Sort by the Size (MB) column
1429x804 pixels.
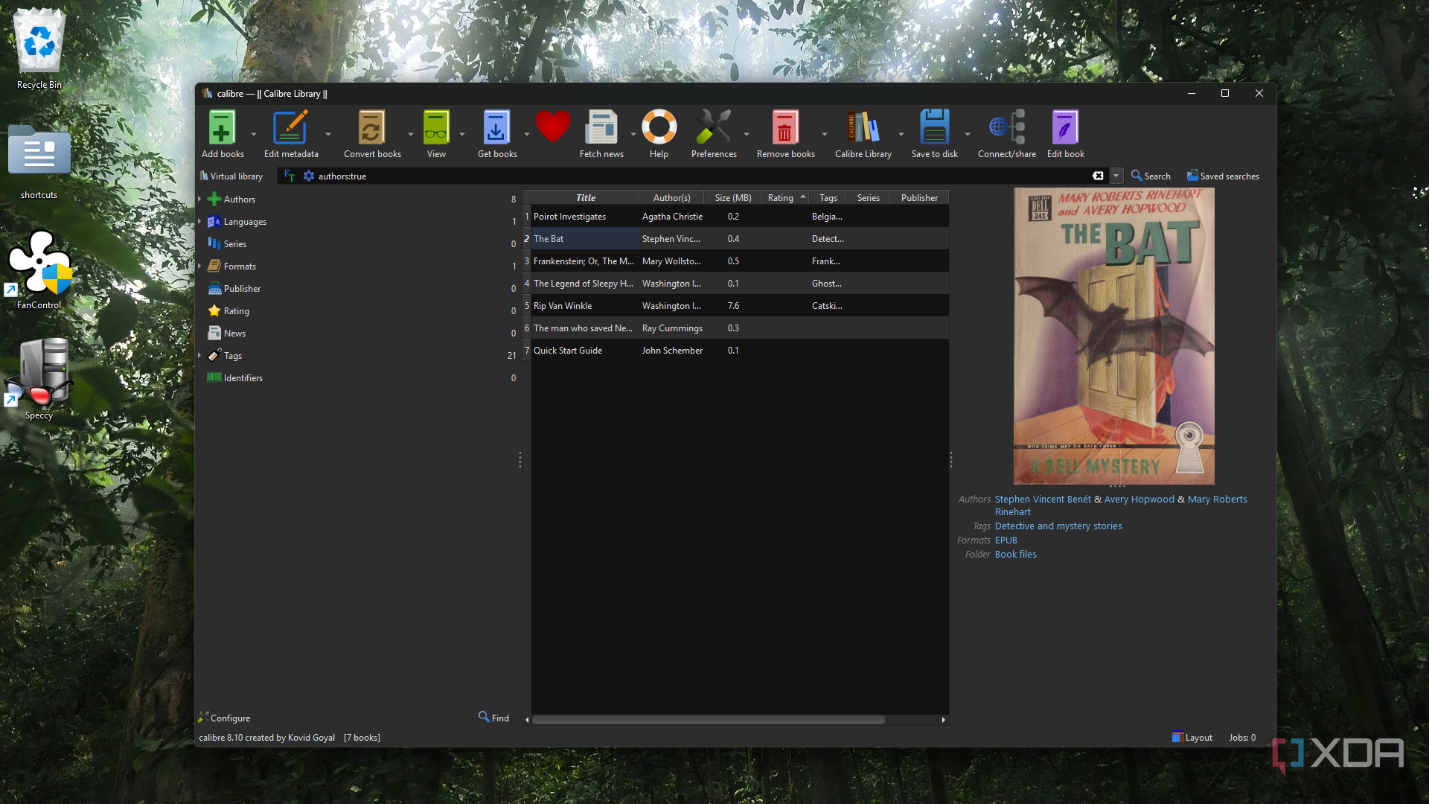click(x=732, y=197)
